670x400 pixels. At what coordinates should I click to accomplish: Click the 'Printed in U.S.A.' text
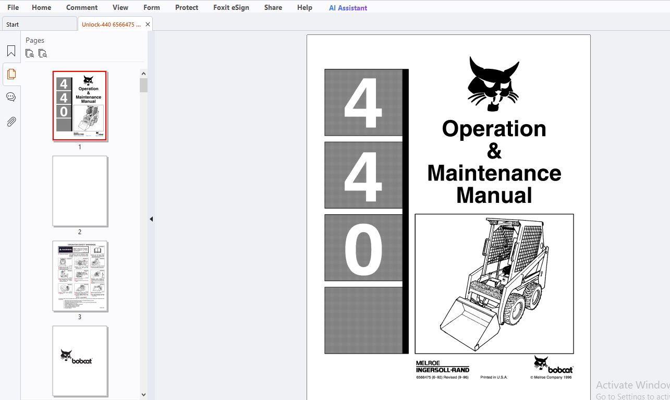(494, 377)
